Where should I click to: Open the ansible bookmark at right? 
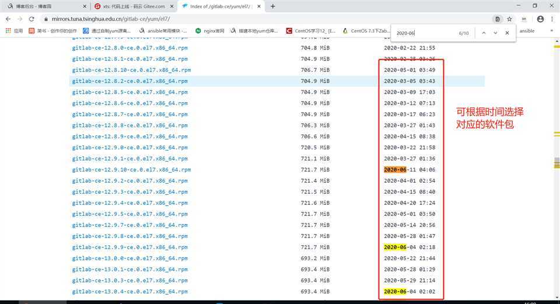coord(527,31)
